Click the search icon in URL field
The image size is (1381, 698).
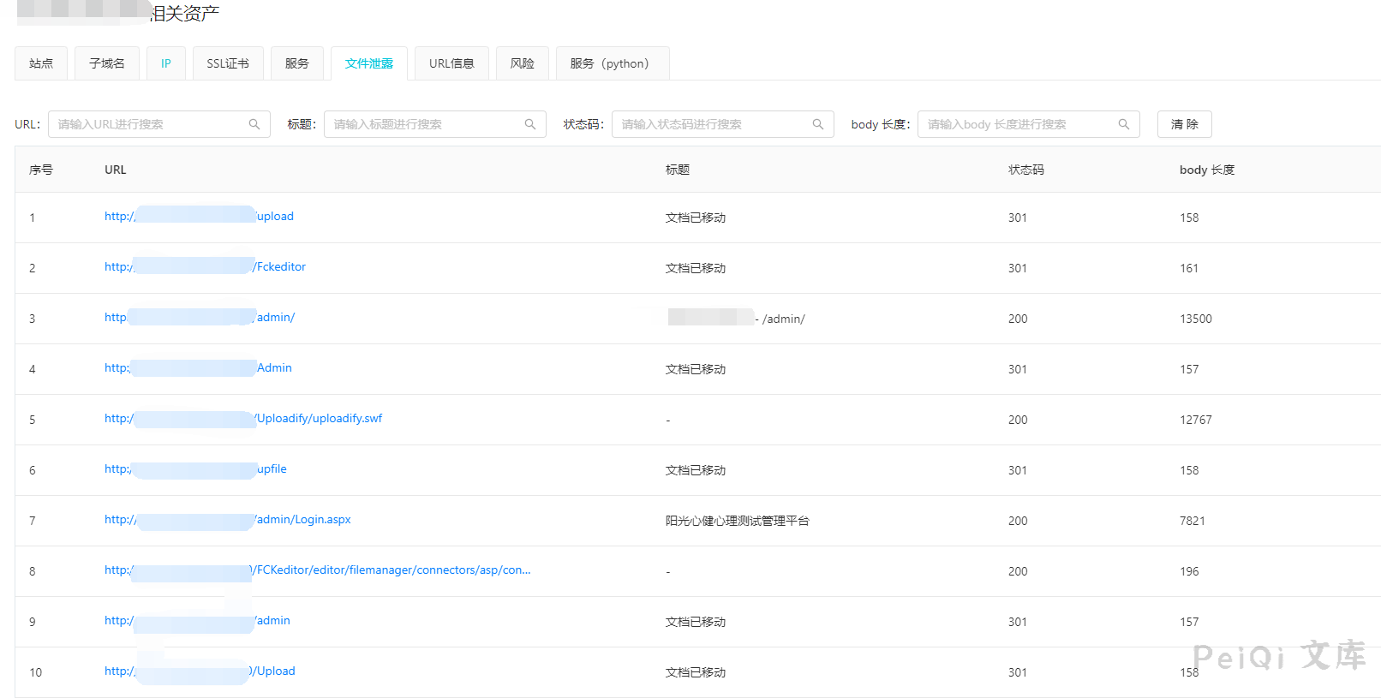tap(254, 124)
